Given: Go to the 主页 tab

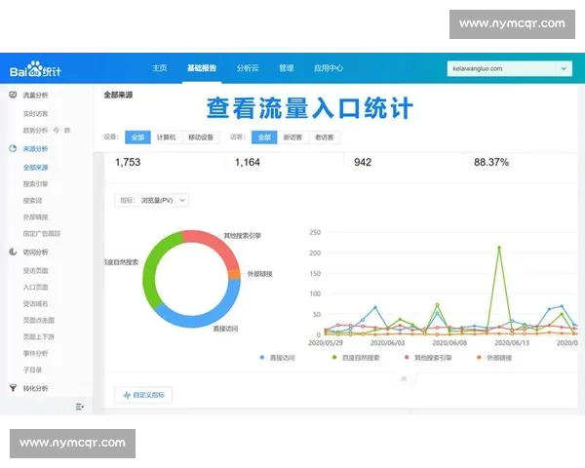Looking at the screenshot, I should pyautogui.click(x=160, y=68).
